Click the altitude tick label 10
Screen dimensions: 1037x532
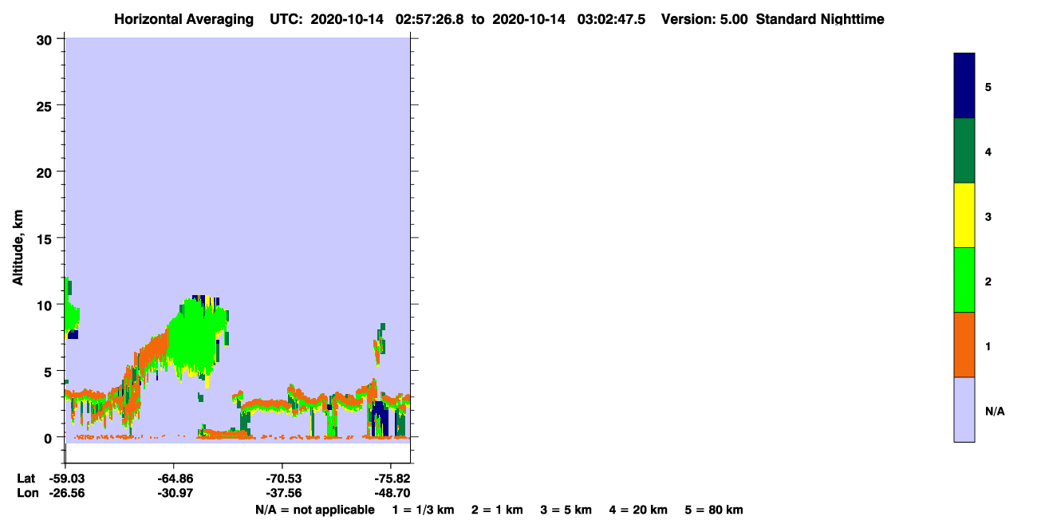click(x=45, y=305)
